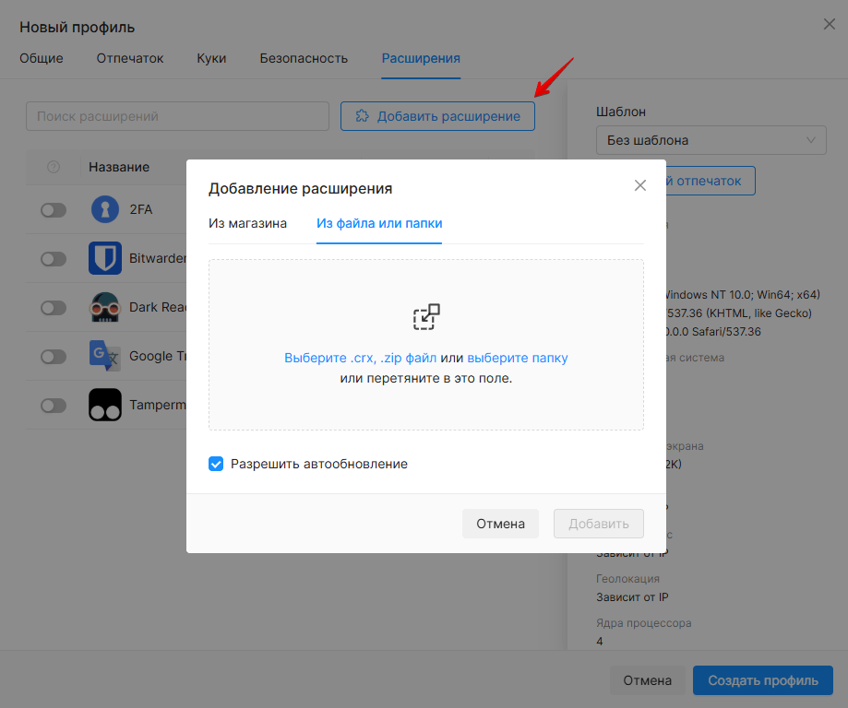This screenshot has width=848, height=708.
Task: Click the Геолокация label
Action: tap(627, 578)
